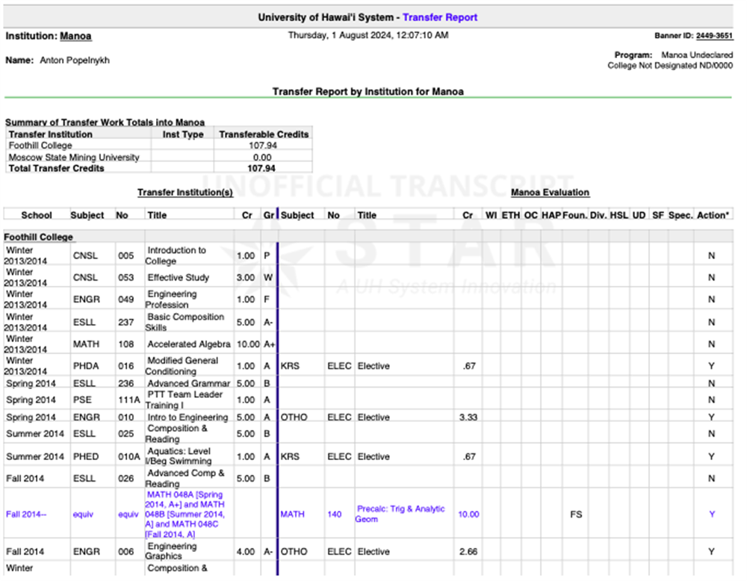The height and width of the screenshot is (581, 747).
Task: Select the "Engineering Graphics" course title
Action: click(x=172, y=551)
